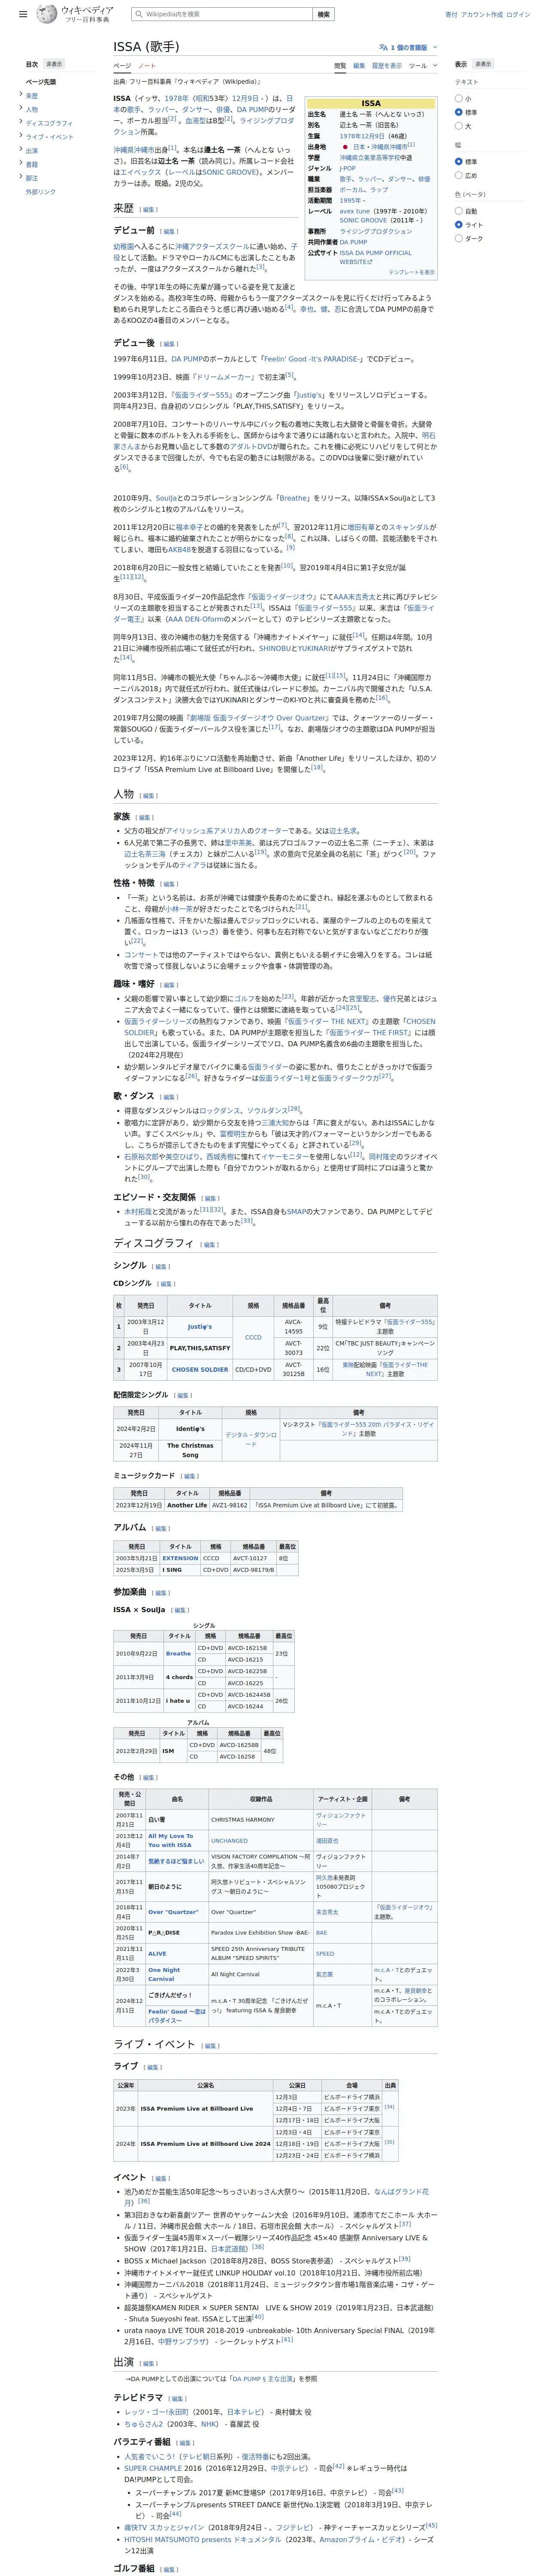Hide the 目次 sidebar with 非表示 button
The width and height of the screenshot is (551, 2576).
(x=54, y=64)
